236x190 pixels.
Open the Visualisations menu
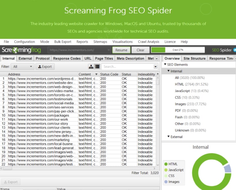pyautogui.click(x=123, y=42)
